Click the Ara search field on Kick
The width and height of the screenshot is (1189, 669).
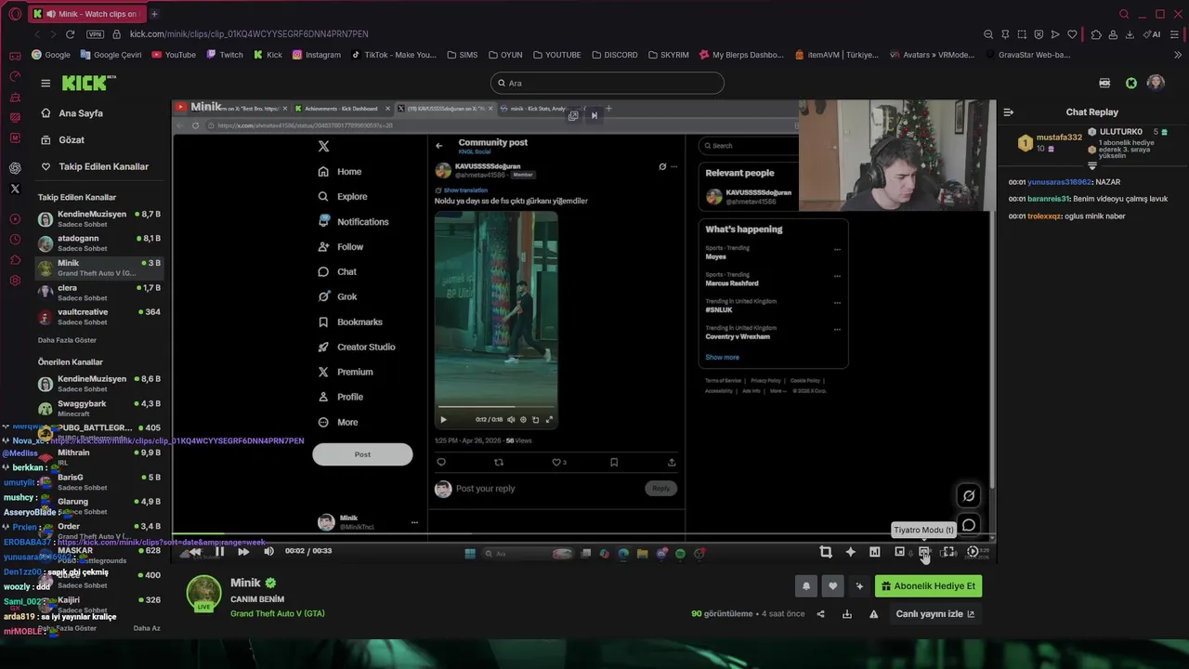(607, 83)
